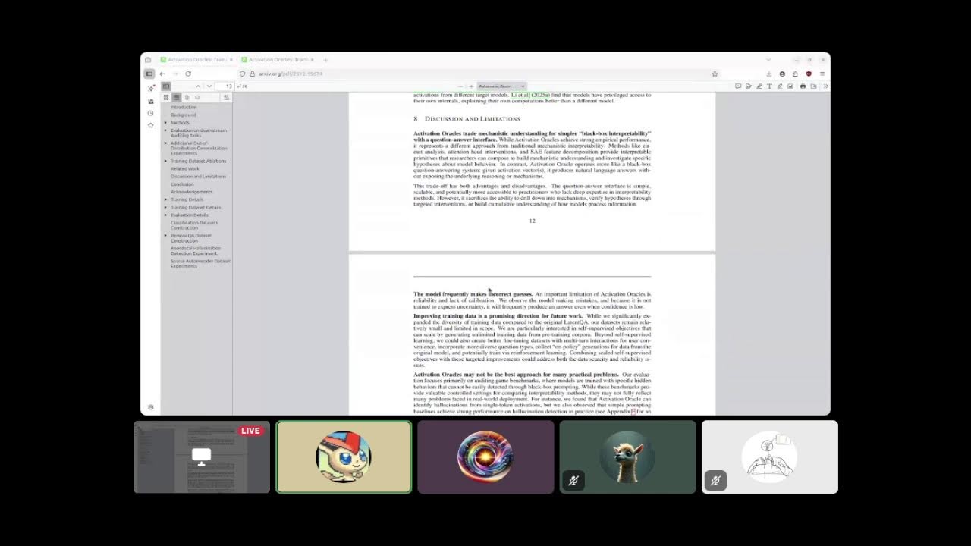Jump to Related Work in the outline
The width and height of the screenshot is (971, 546).
pos(185,168)
